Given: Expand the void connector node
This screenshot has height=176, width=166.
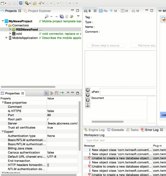Looking at the screenshot, I should pos(10,33).
